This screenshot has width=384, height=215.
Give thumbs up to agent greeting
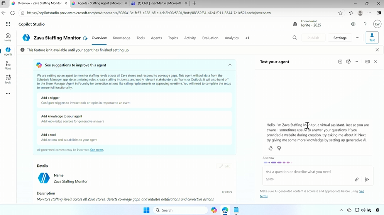pos(271,148)
